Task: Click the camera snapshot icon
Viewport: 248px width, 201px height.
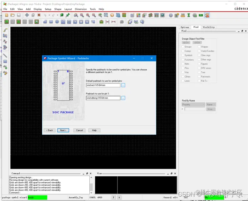Action: pos(121,22)
